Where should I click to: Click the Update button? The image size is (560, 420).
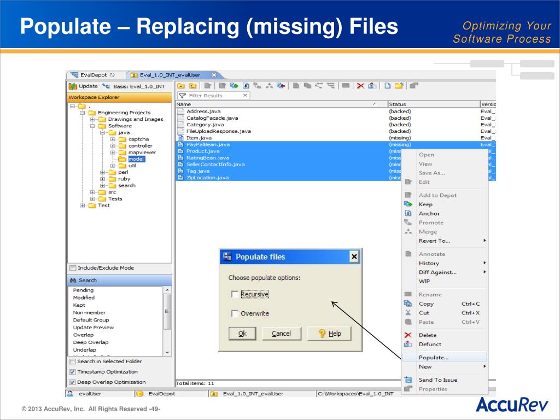83,86
